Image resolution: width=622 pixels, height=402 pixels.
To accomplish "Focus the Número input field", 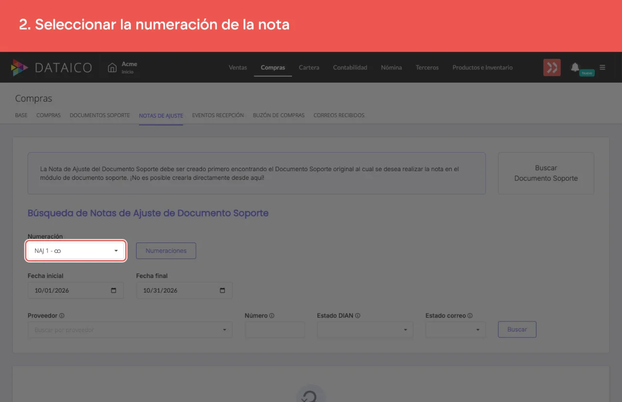I will tap(275, 330).
